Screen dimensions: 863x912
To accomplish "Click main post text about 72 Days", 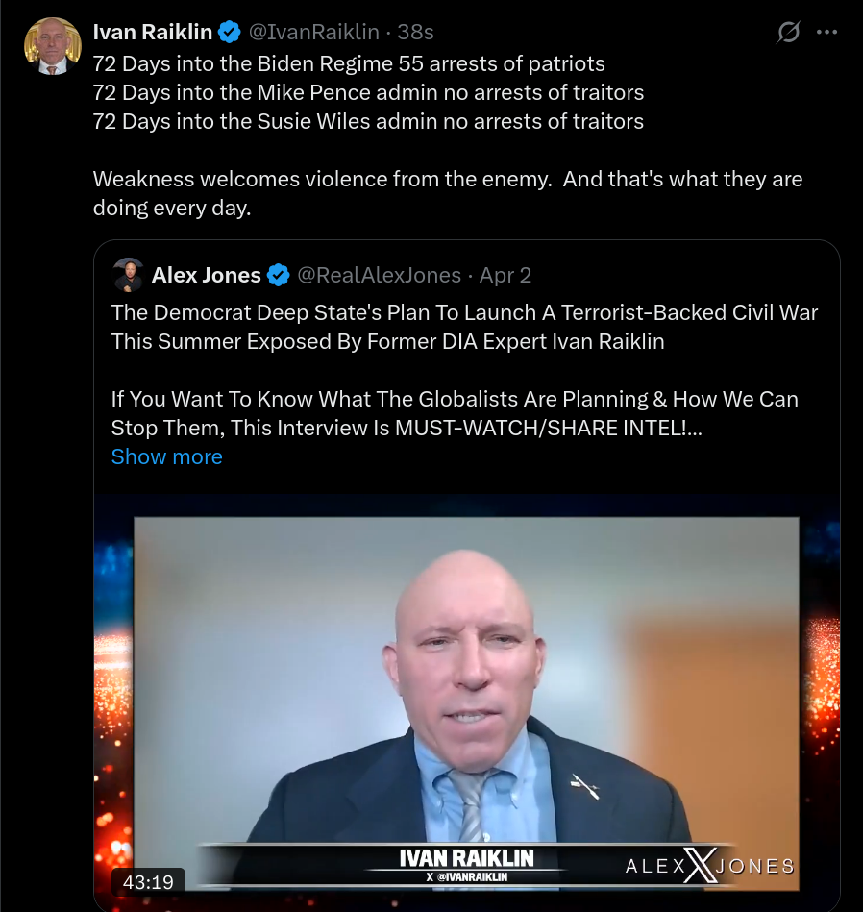I will pyautogui.click(x=369, y=92).
